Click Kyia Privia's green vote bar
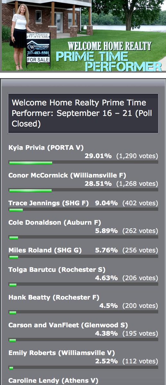The height and width of the screenshot is (385, 166). [x=31, y=163]
